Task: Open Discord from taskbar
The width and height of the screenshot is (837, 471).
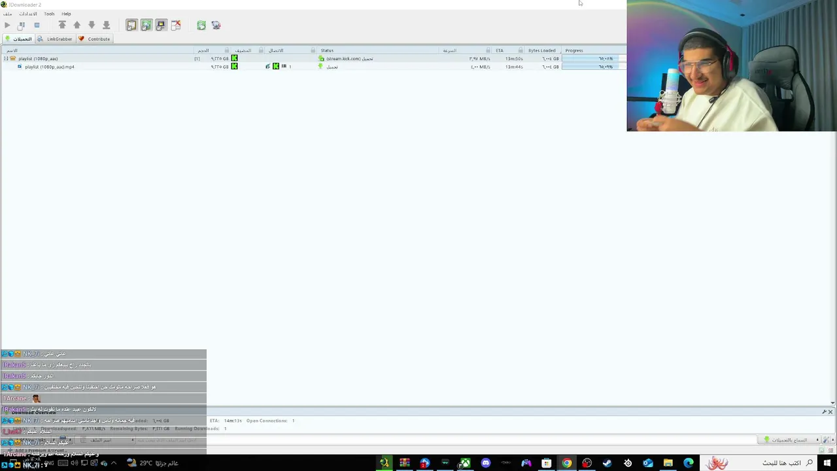Action: point(486,463)
